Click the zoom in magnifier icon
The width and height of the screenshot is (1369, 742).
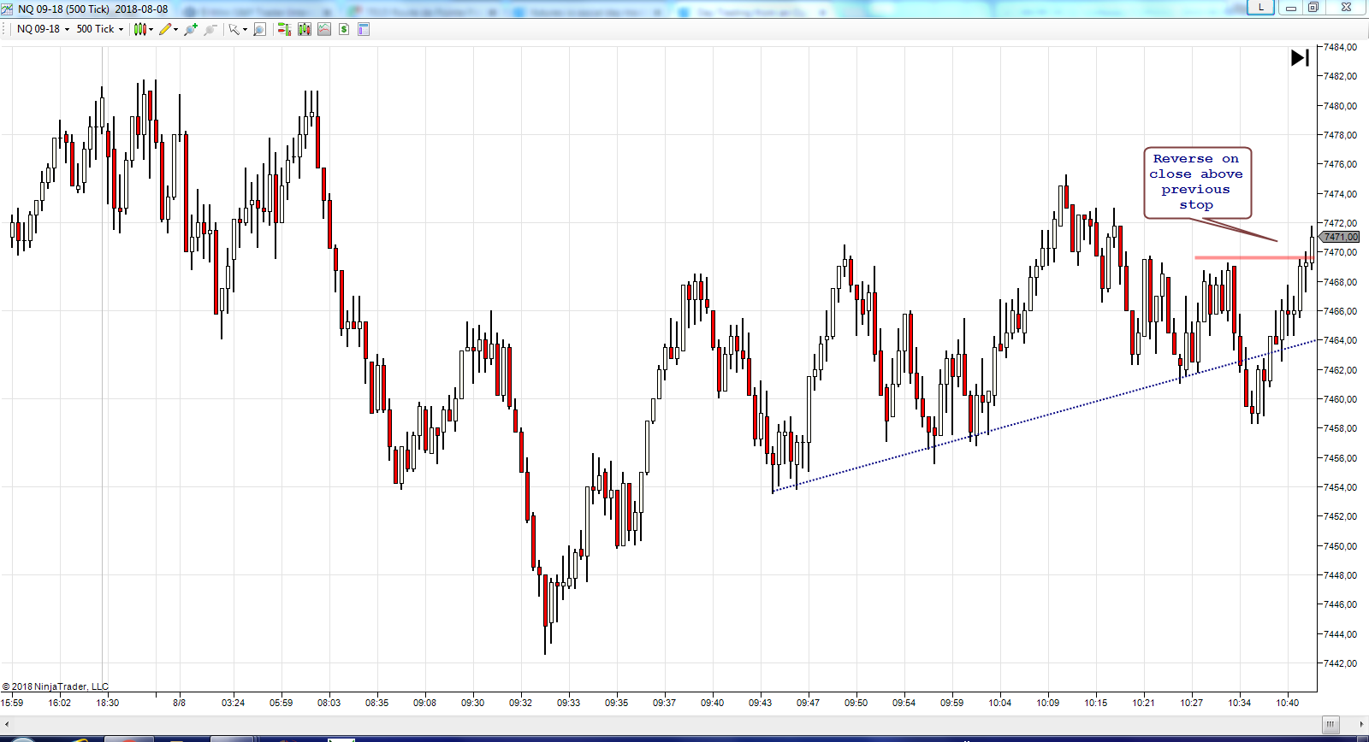(191, 29)
